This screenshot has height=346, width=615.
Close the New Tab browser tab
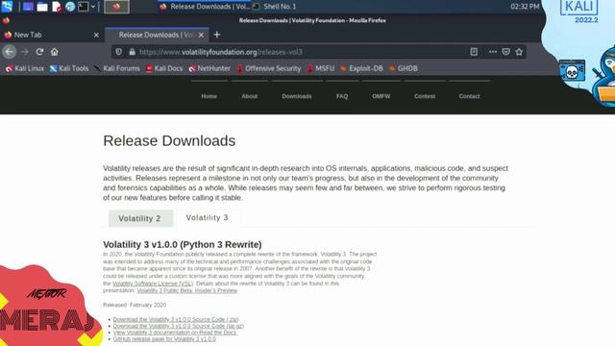[96, 35]
